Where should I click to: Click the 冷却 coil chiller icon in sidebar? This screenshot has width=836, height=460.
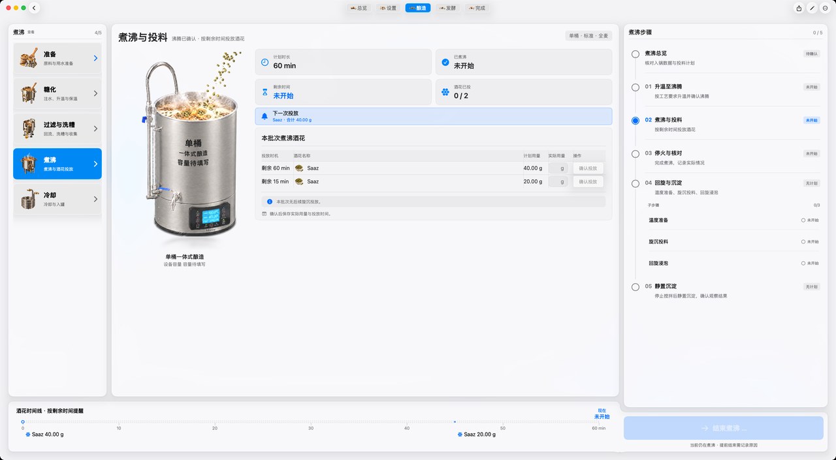pos(29,199)
